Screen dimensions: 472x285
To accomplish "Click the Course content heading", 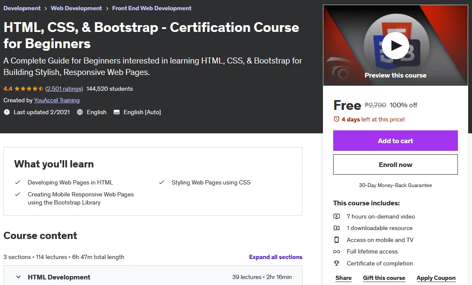I will 40,236.
